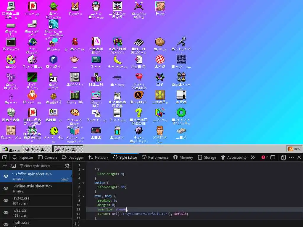Open the Storage tab

tap(207, 158)
